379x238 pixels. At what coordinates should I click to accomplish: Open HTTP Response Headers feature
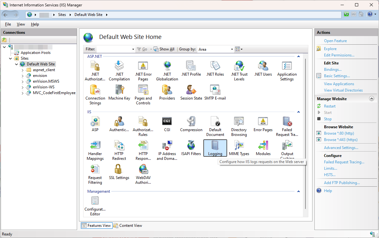(x=143, y=150)
